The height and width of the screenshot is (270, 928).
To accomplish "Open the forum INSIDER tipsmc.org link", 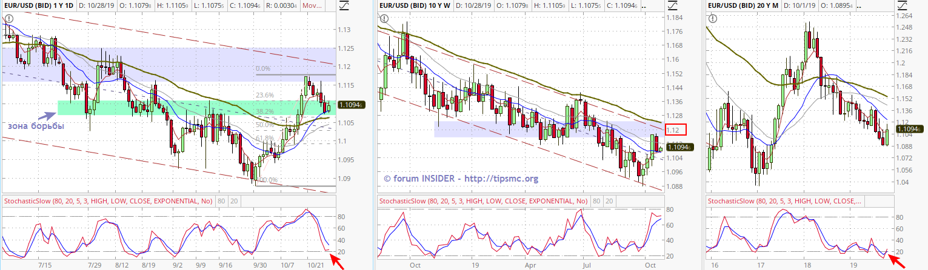I will pos(461,179).
